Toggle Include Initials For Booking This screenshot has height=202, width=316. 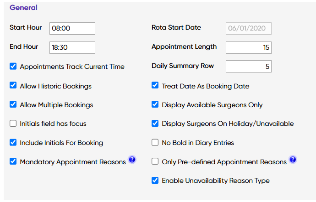click(x=13, y=143)
